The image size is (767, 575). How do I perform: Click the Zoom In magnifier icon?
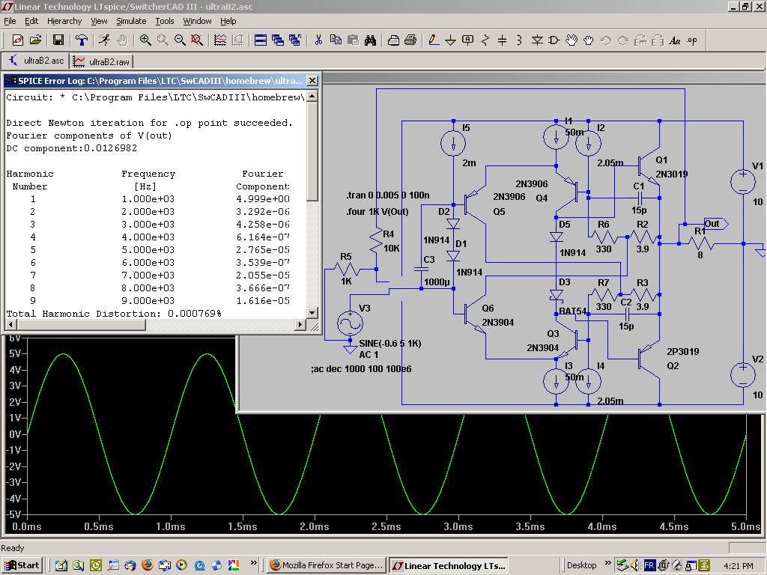click(x=145, y=40)
